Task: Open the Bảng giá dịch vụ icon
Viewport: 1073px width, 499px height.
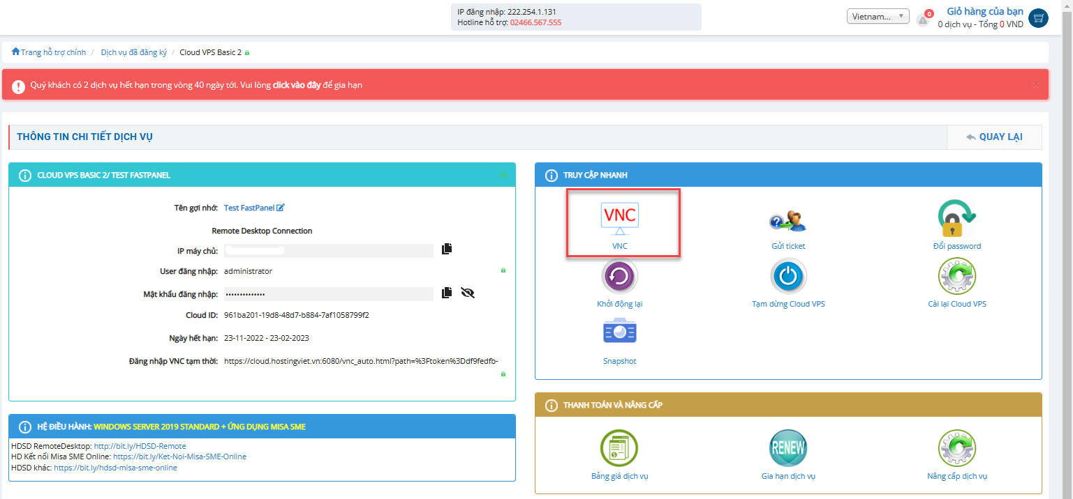Action: pos(619,448)
